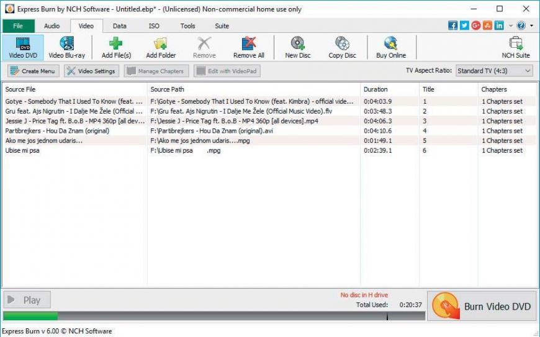Select the 'Ubise mi psa' file row
The height and width of the screenshot is (337, 540).
[x=269, y=150]
